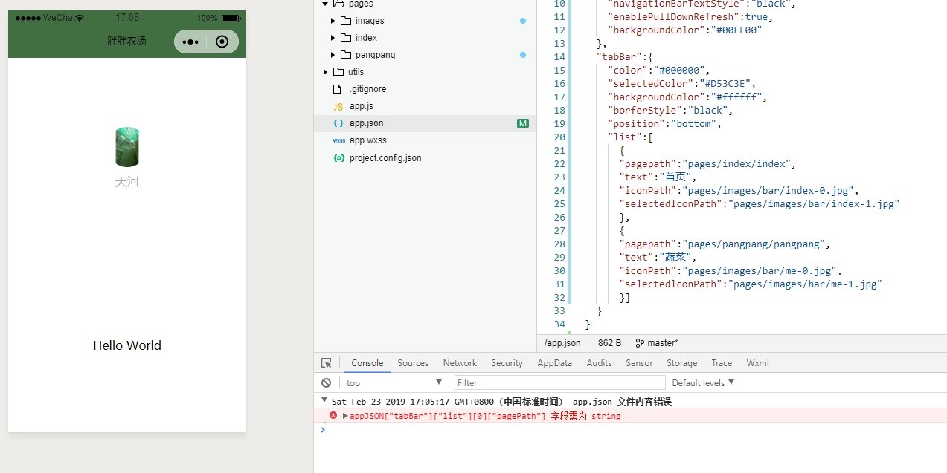Switch to the AppData tab
This screenshot has height=473, width=947.
(x=555, y=363)
